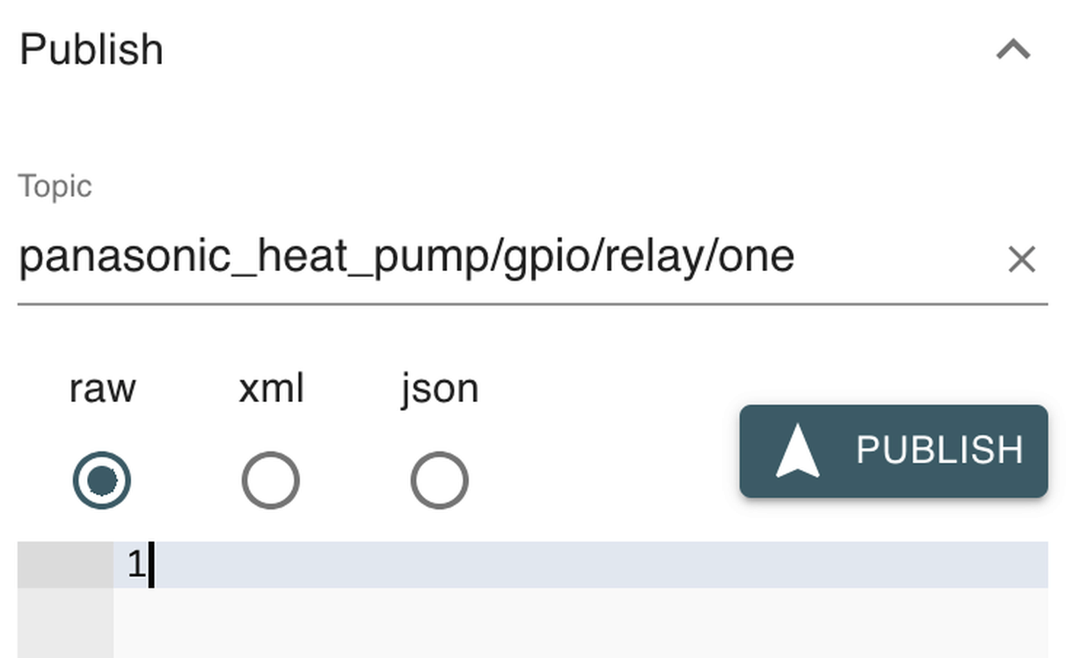
Task: Click the 'json' format label
Action: tap(439, 389)
